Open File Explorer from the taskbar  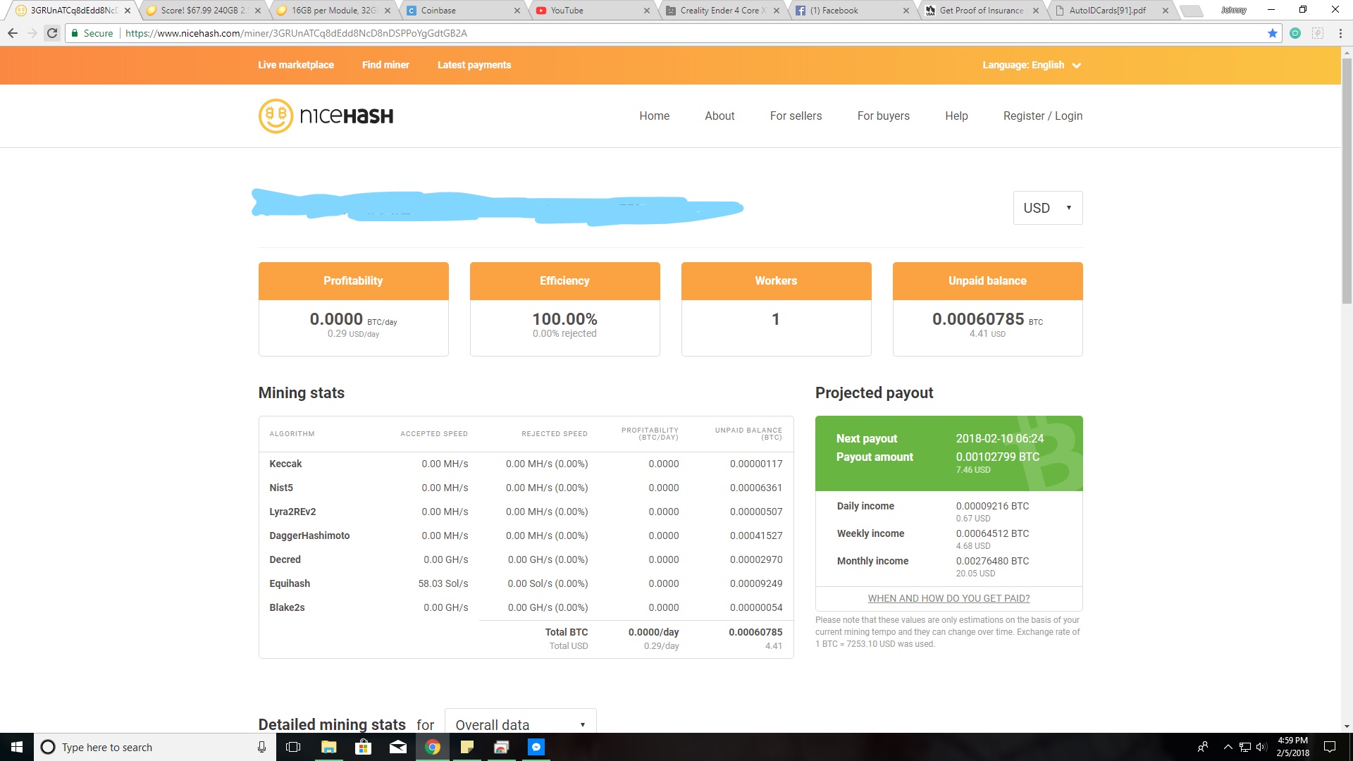coord(328,747)
